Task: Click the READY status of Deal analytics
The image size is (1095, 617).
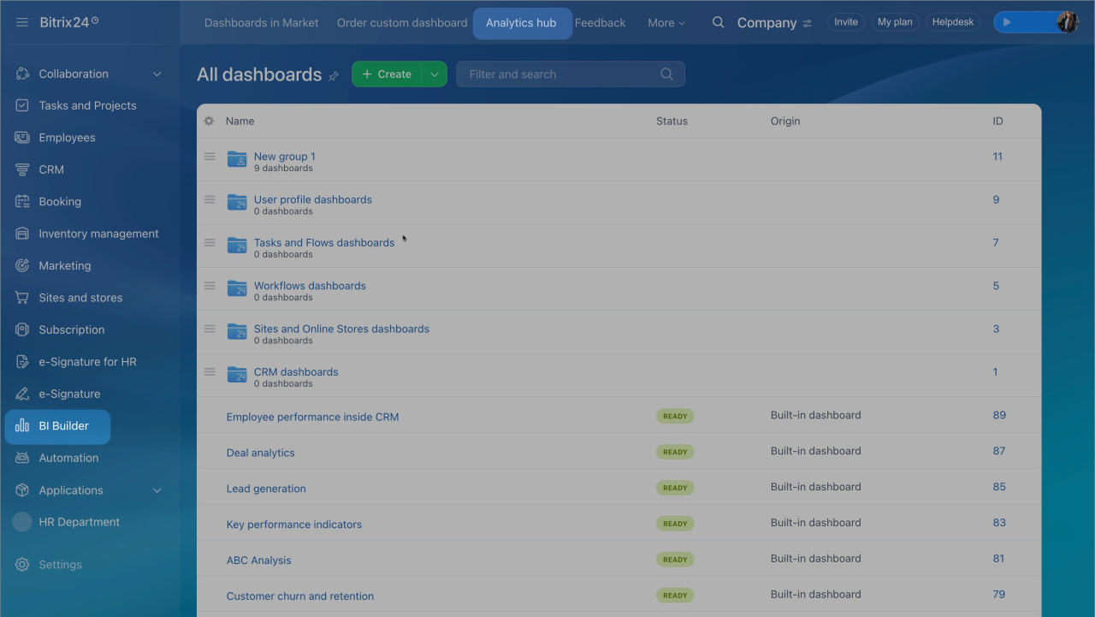Action: coord(675,452)
